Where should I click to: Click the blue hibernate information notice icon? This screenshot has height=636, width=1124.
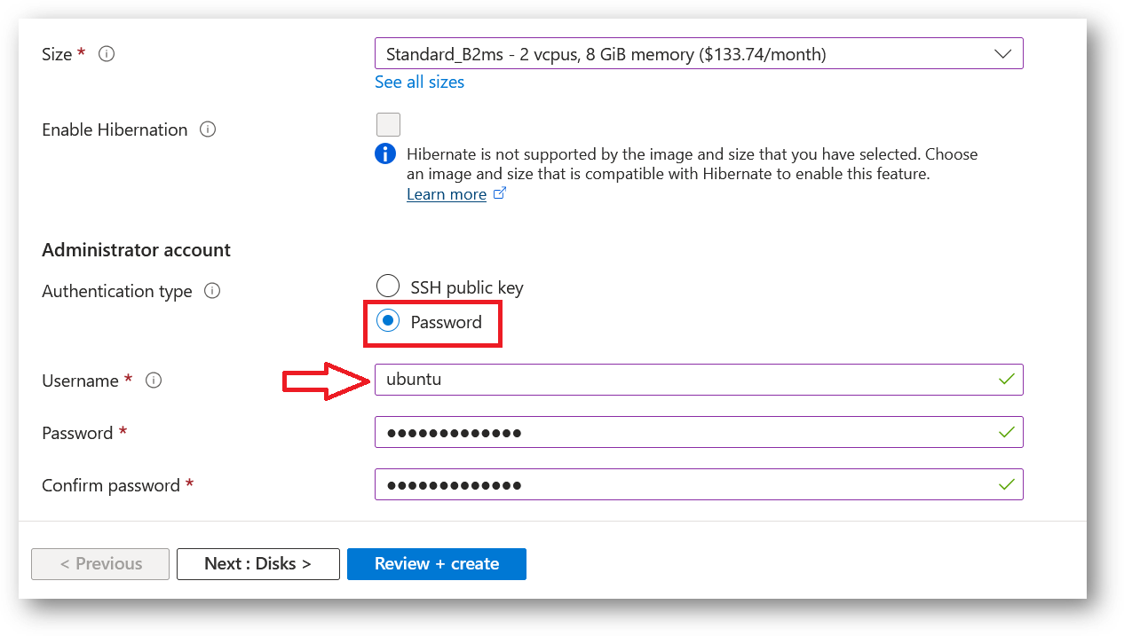tap(385, 154)
